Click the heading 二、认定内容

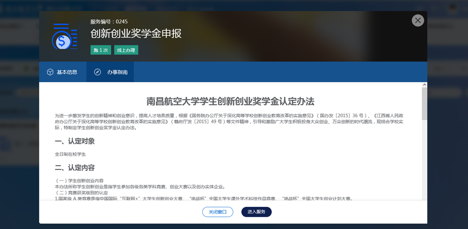tap(75, 168)
